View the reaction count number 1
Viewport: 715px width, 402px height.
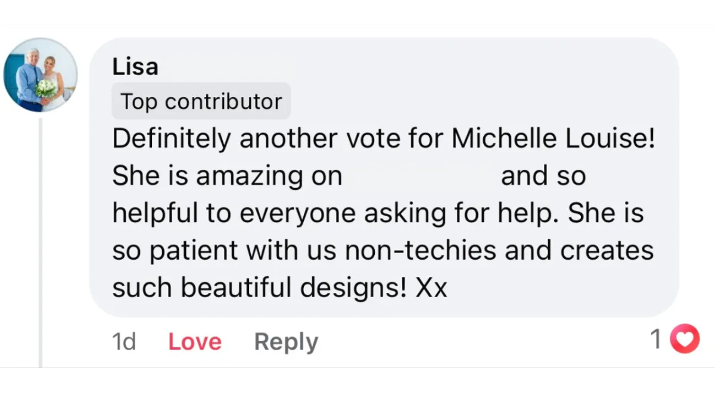tap(656, 339)
